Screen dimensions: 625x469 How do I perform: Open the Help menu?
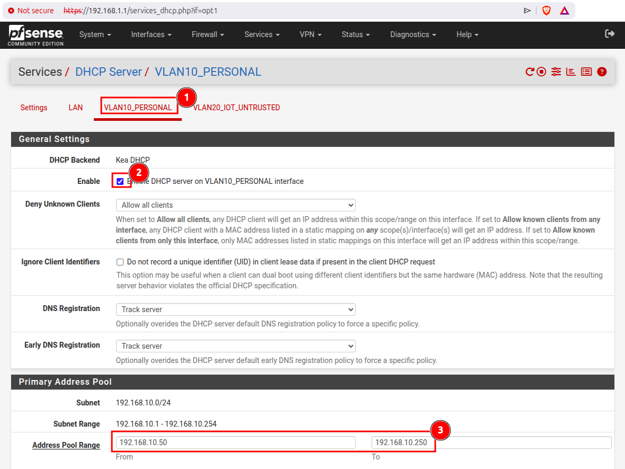point(467,34)
